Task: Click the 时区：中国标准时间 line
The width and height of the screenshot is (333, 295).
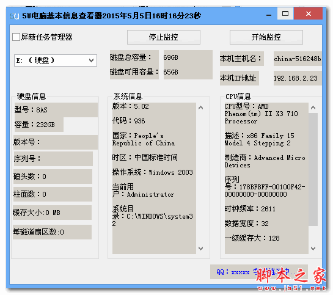Action: tap(145, 158)
